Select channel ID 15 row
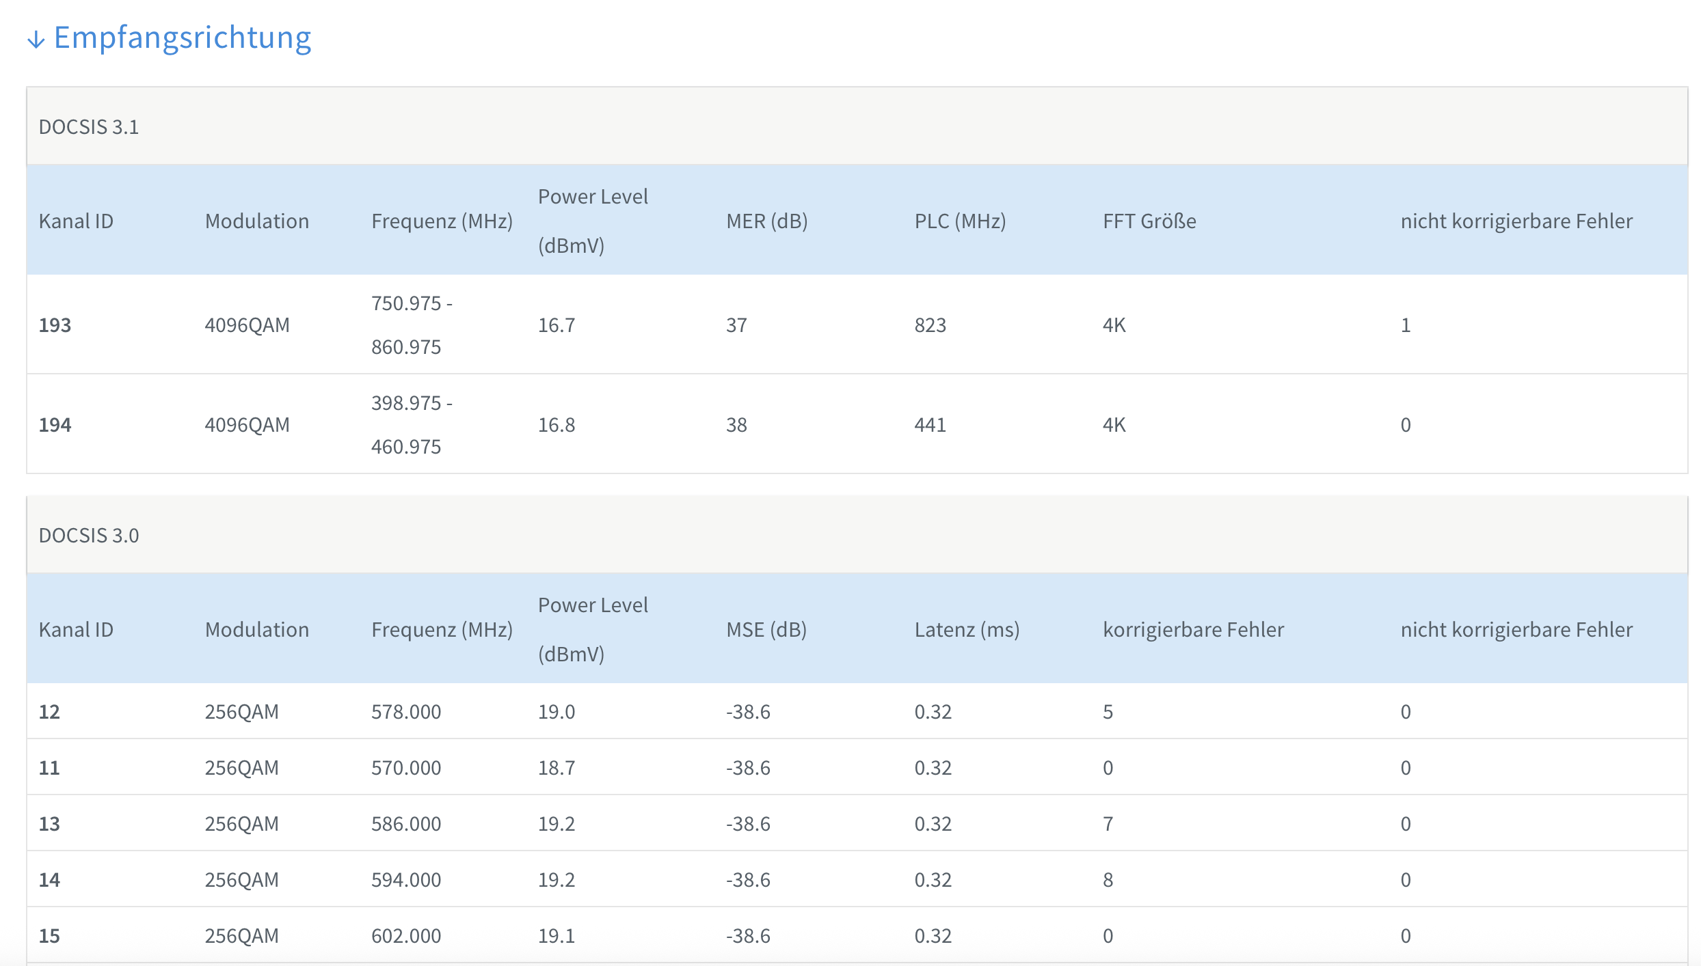Screen dimensions: 1701x966 [x=49, y=936]
